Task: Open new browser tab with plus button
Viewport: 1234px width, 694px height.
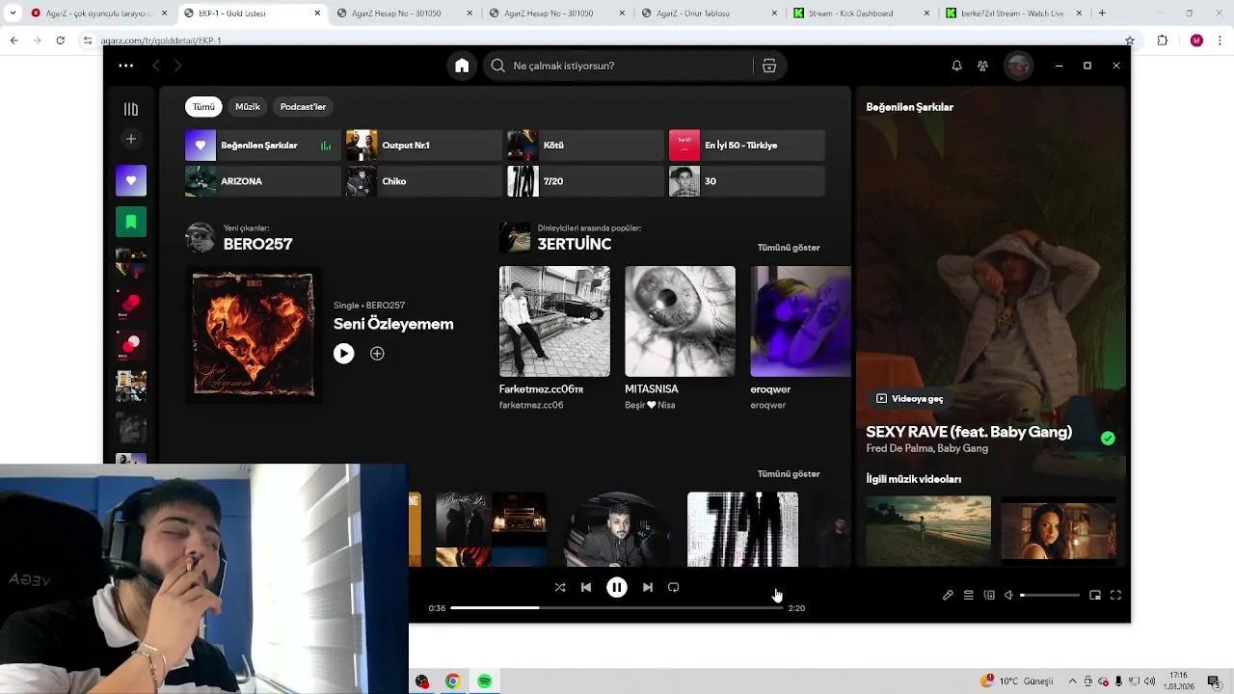Action: pyautogui.click(x=1102, y=13)
